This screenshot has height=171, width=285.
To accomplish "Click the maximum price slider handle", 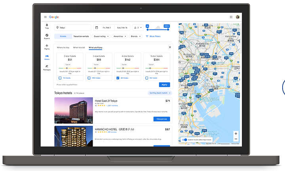I will (168, 30).
